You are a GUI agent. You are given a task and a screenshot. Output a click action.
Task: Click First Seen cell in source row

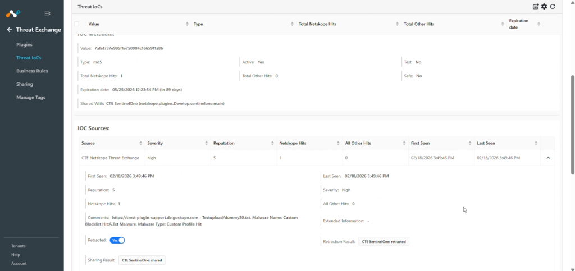[x=432, y=158]
